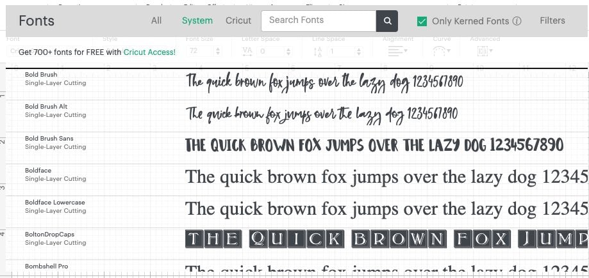Open the Cricut Access! link

149,52
